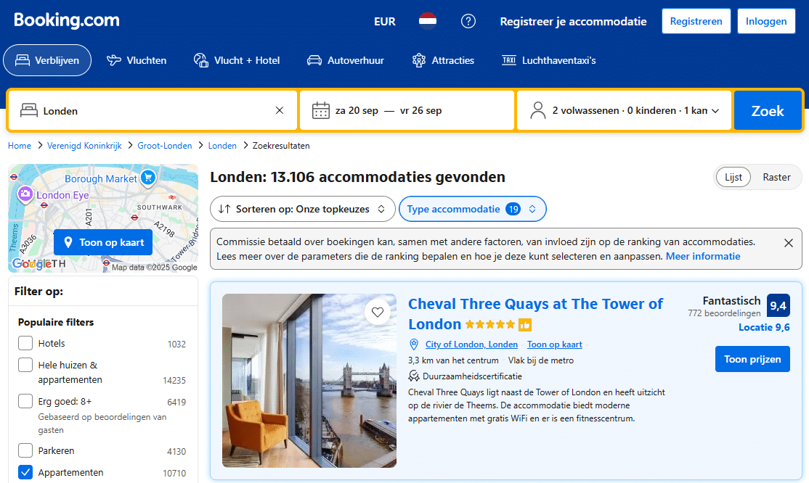Switch to the Vluchten tab

[x=137, y=60]
